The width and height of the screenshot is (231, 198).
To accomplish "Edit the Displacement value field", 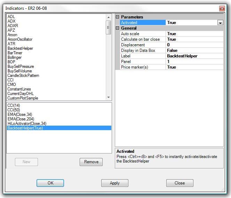I will tap(194, 45).
